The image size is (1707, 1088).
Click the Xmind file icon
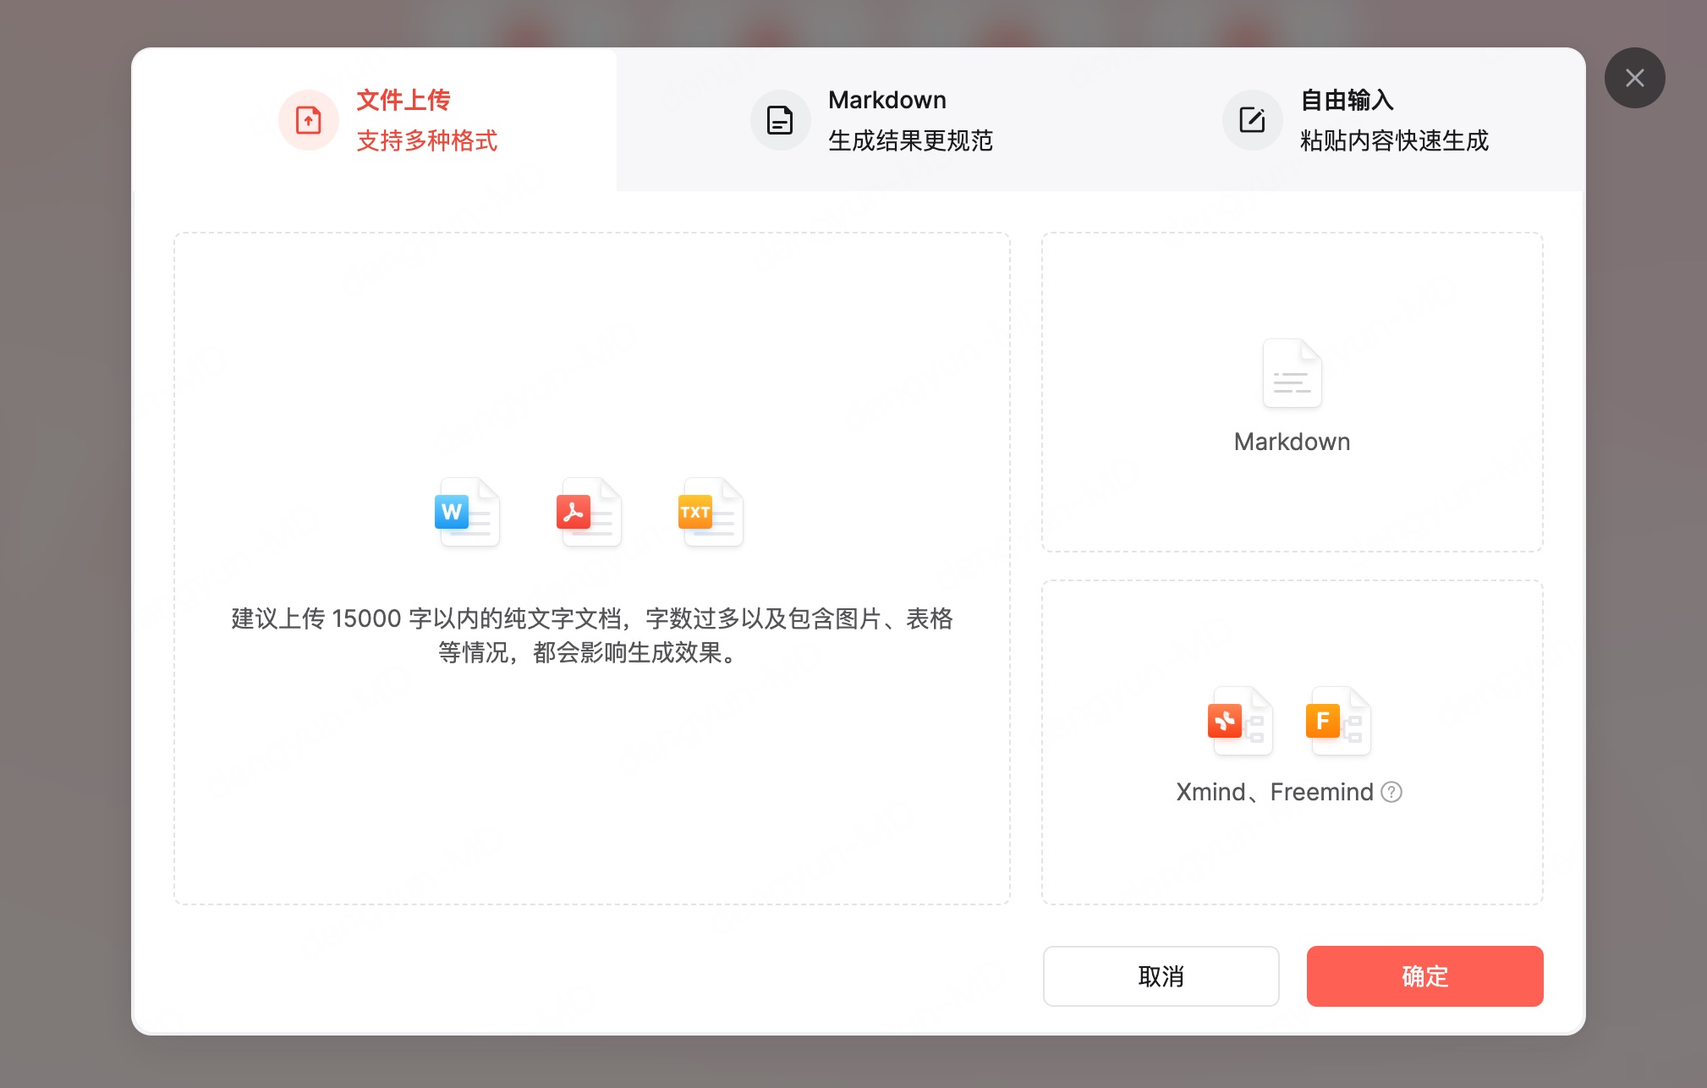[1240, 721]
